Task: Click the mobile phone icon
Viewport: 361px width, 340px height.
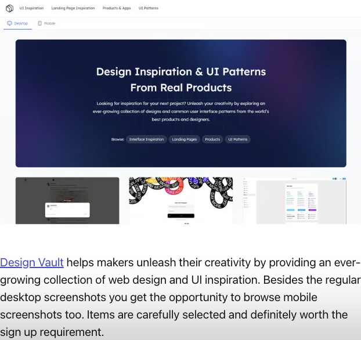Action: (x=40, y=23)
